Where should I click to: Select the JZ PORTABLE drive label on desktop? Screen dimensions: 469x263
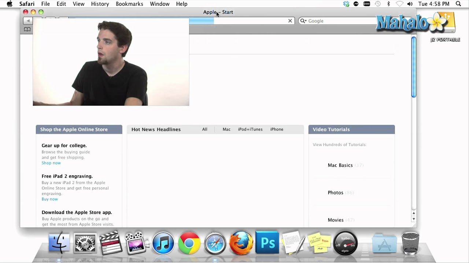click(445, 39)
